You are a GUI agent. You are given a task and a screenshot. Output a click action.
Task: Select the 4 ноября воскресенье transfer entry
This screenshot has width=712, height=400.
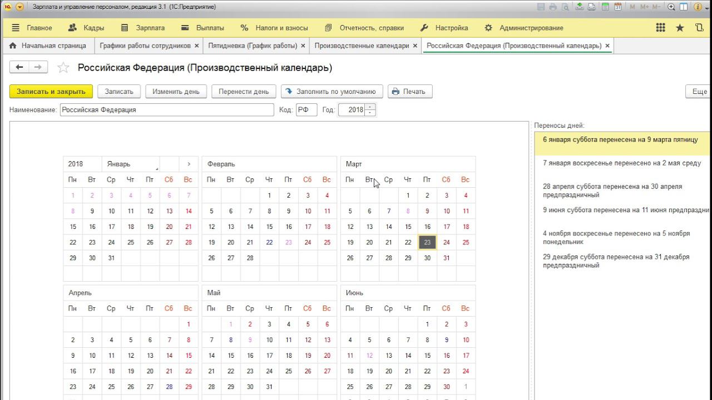tap(623, 237)
